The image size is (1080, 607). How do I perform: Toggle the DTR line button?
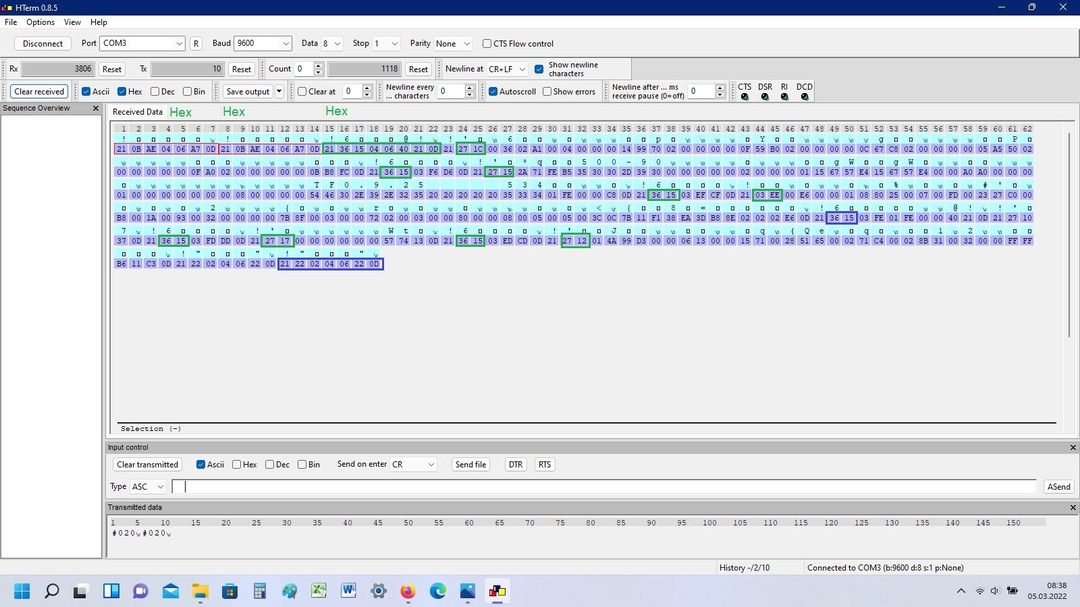click(516, 465)
